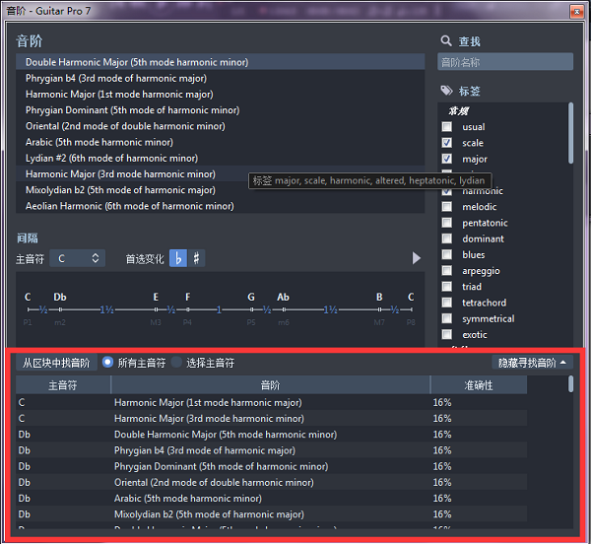
Task: Click the scale name search field
Action: [x=504, y=62]
